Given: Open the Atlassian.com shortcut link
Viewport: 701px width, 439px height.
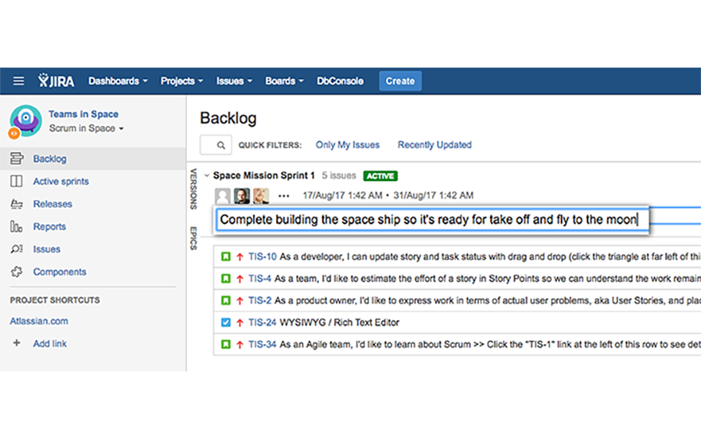Looking at the screenshot, I should (39, 322).
